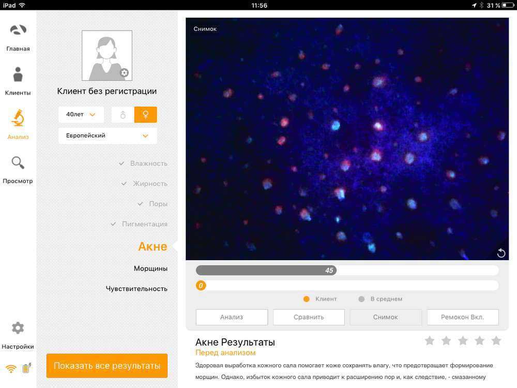Open the Главная home icon
Screen dimensions: 517x388
[18, 31]
